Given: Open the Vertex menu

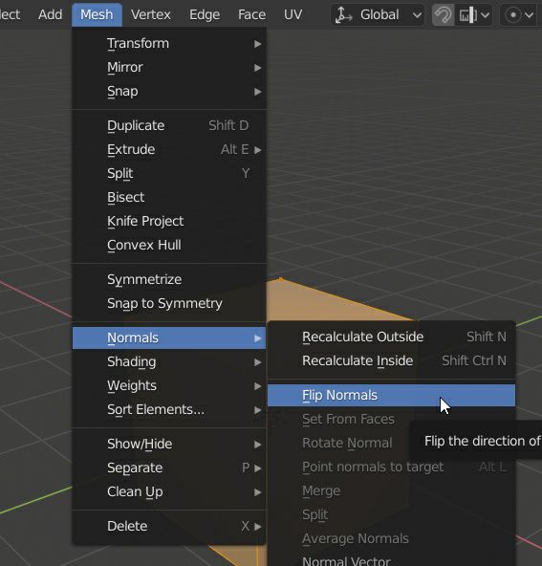Looking at the screenshot, I should click(x=150, y=14).
